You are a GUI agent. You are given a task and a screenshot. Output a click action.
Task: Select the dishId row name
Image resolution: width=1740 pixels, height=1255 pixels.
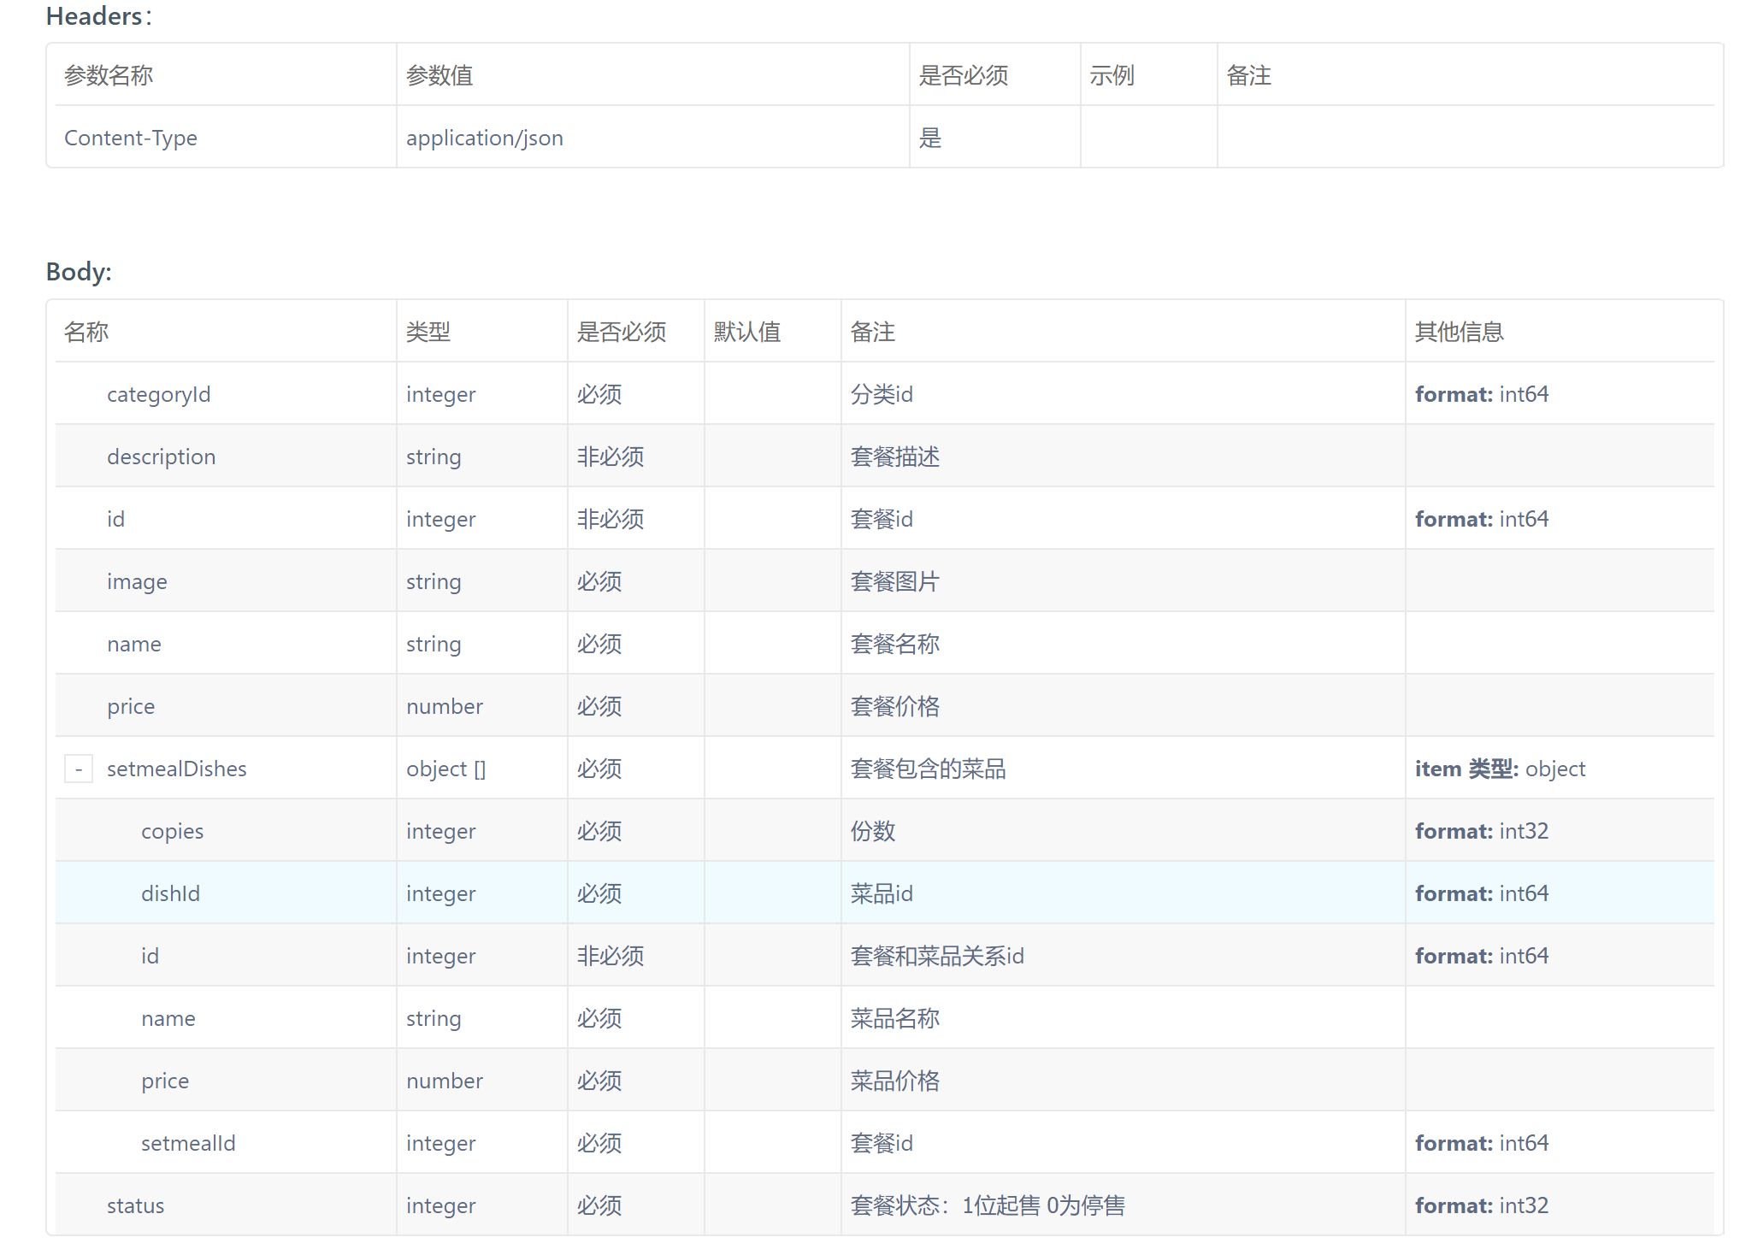tap(170, 893)
